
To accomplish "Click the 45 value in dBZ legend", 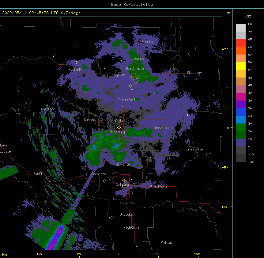I will (250, 85).
